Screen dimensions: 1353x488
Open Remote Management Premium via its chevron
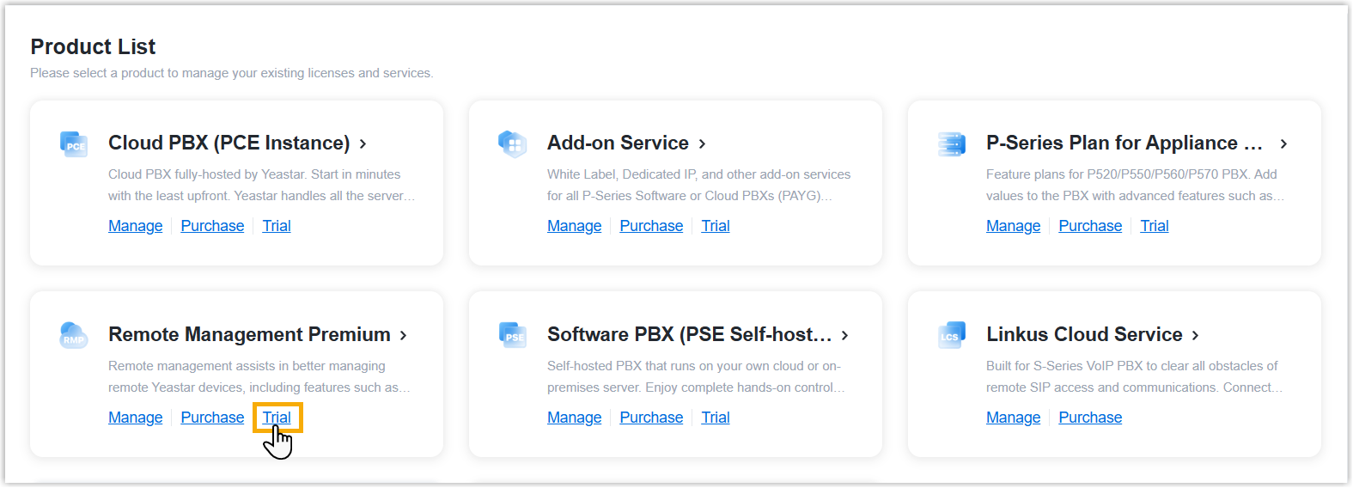point(404,336)
